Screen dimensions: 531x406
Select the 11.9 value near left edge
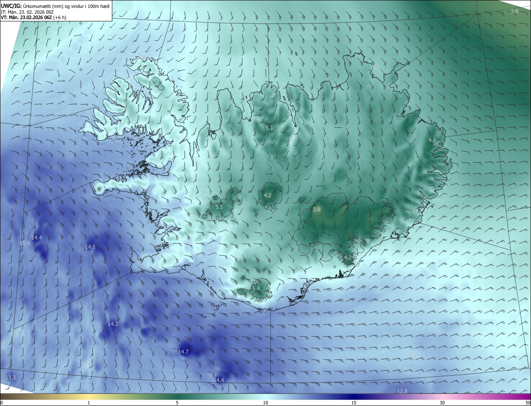(24, 243)
